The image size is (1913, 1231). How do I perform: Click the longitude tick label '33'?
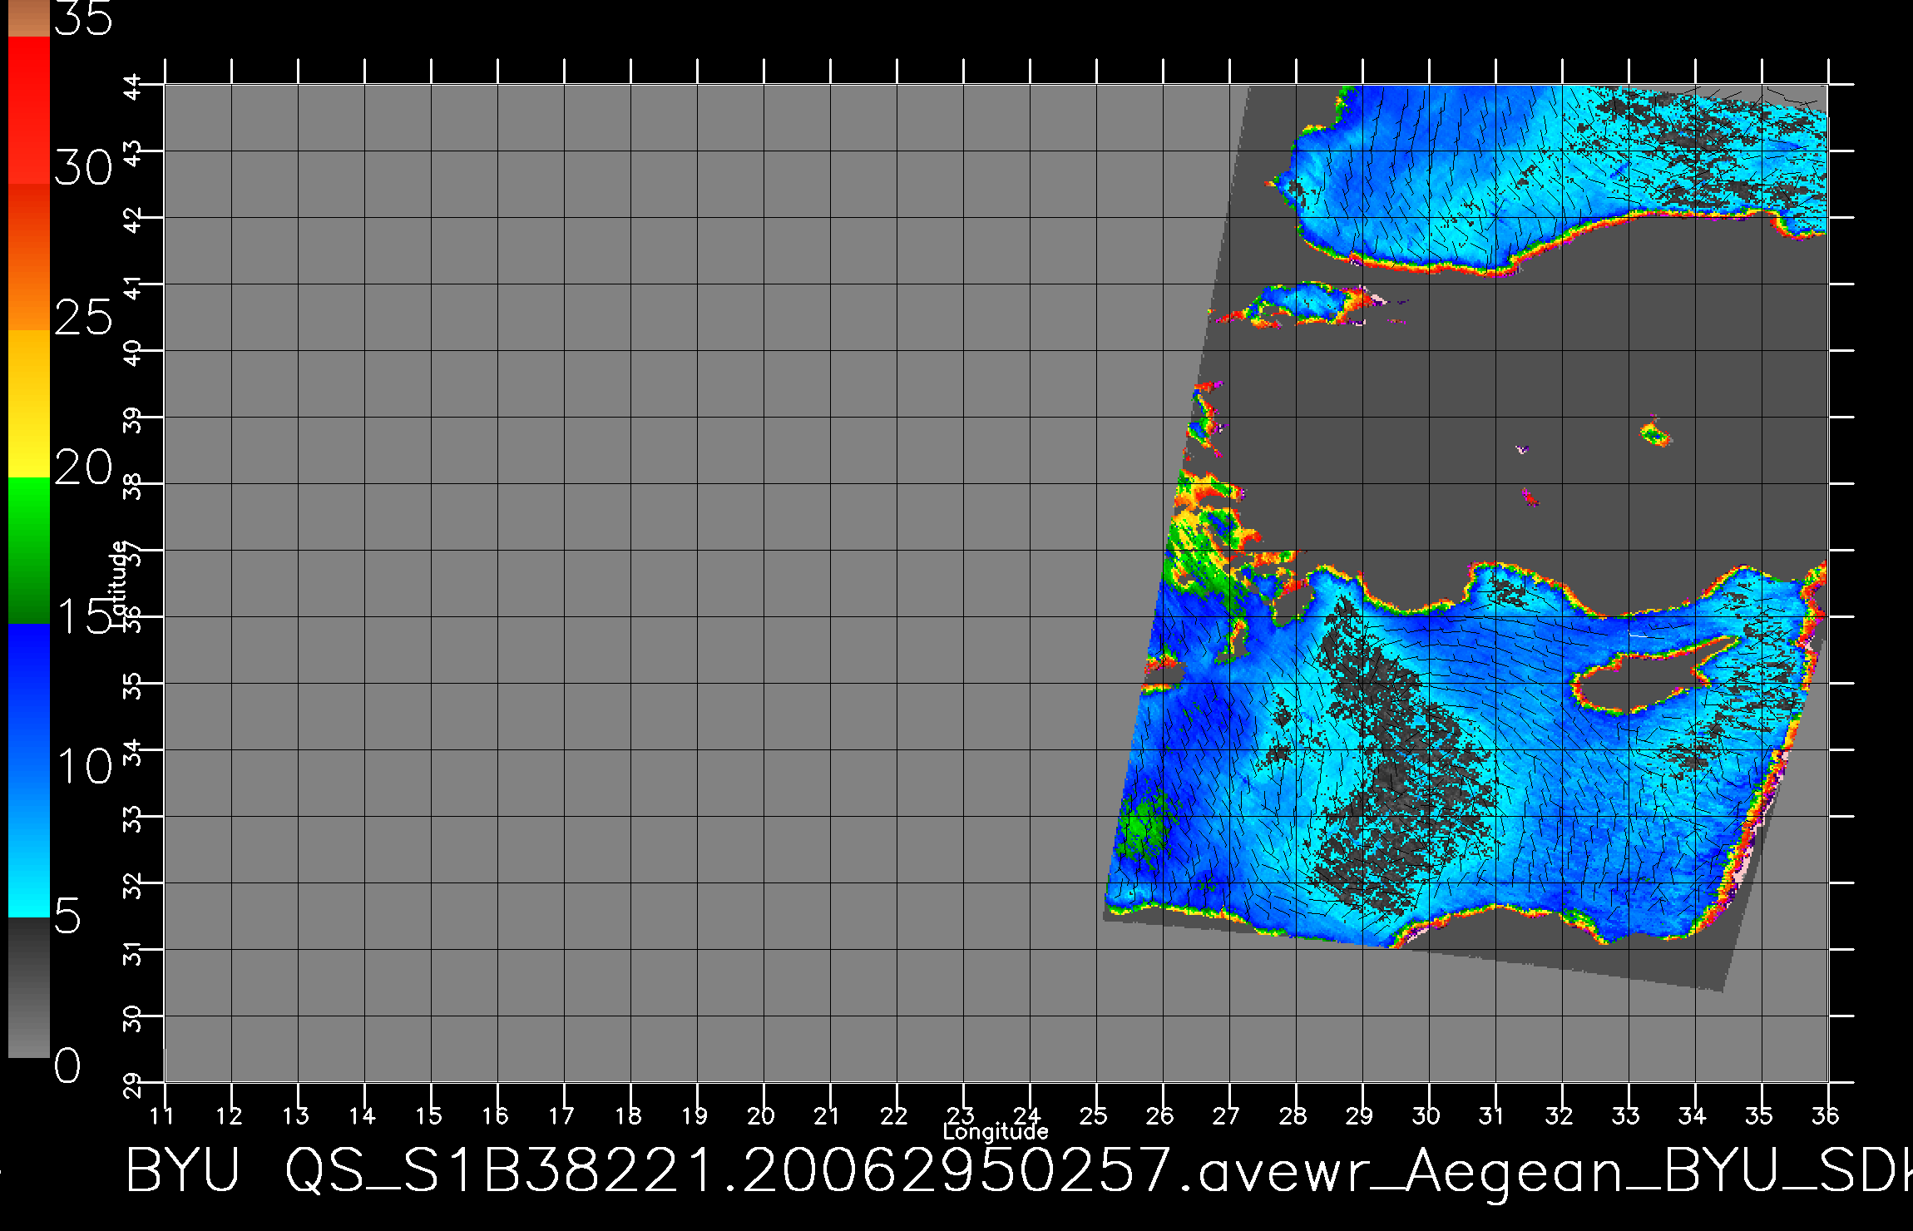(x=1626, y=1115)
